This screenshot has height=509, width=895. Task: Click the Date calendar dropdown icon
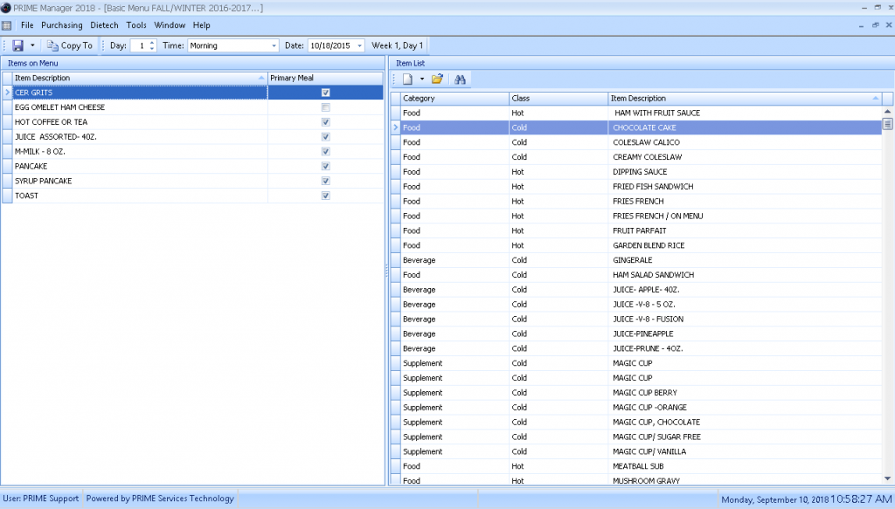point(357,45)
